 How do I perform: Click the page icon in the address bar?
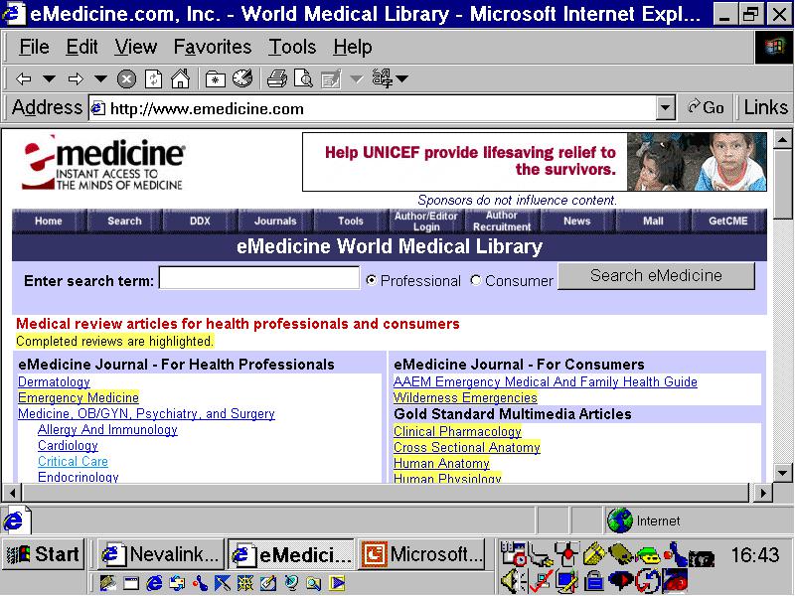tap(97, 108)
